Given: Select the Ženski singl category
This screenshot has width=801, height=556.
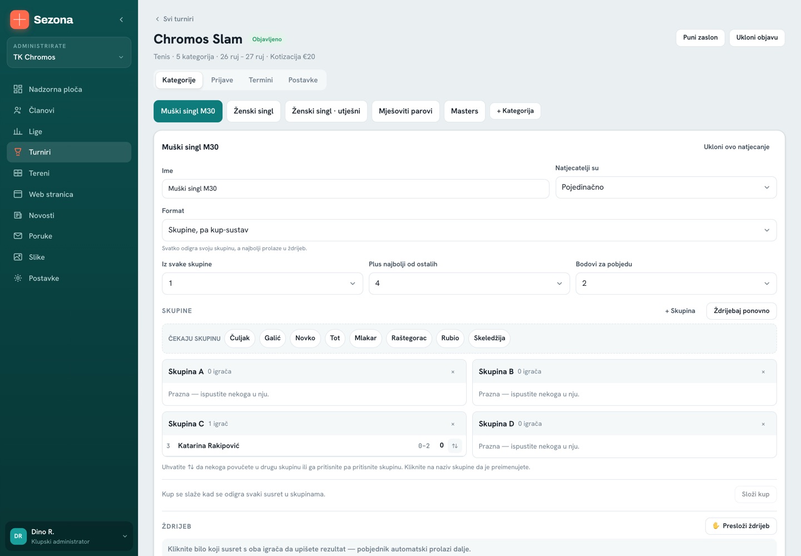Looking at the screenshot, I should coord(254,111).
